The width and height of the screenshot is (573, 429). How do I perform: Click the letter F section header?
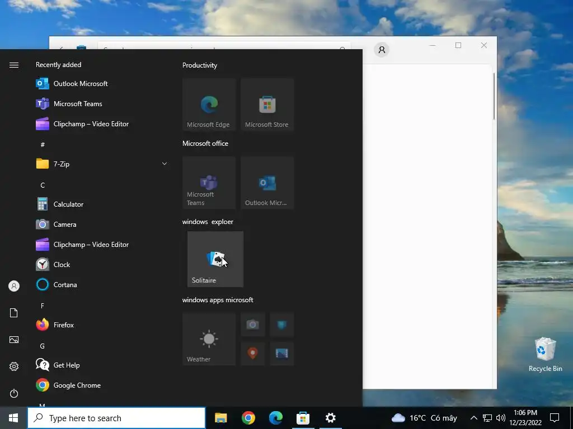(43, 306)
